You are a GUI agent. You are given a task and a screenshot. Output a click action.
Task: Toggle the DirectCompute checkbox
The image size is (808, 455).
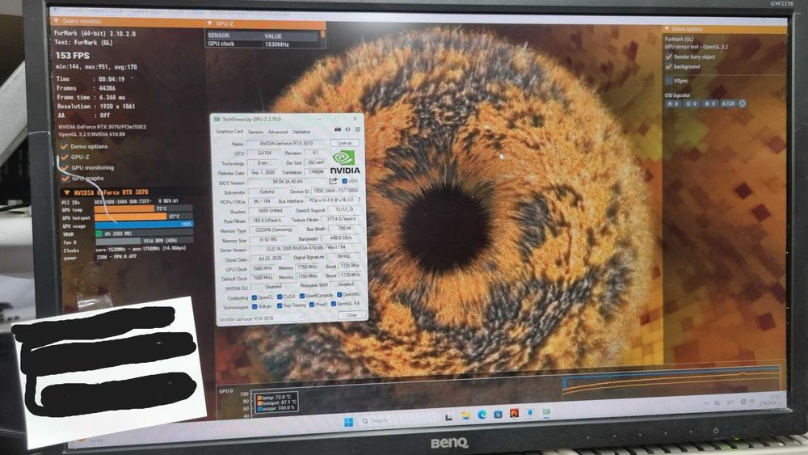point(302,296)
